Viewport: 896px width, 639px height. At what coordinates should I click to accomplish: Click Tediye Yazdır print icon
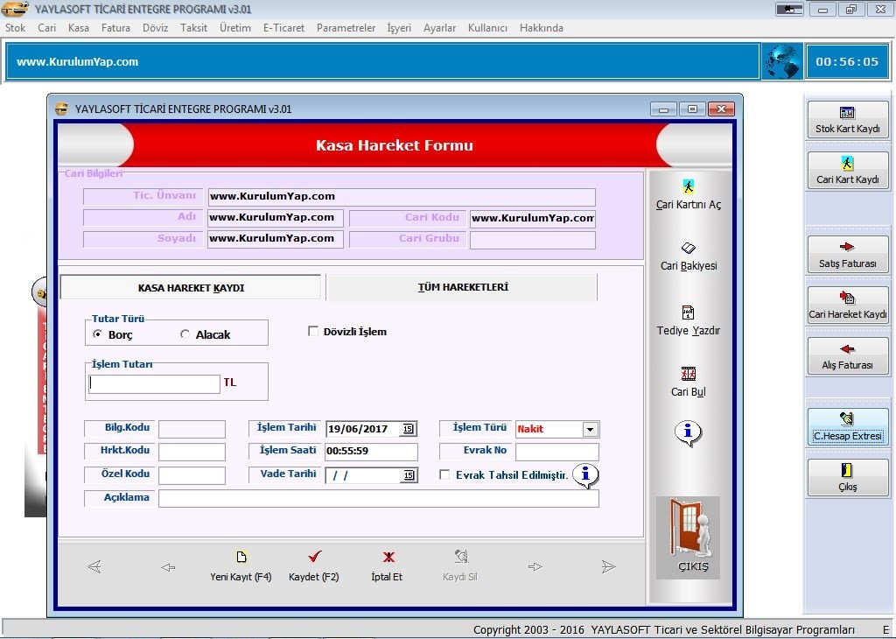tap(688, 320)
